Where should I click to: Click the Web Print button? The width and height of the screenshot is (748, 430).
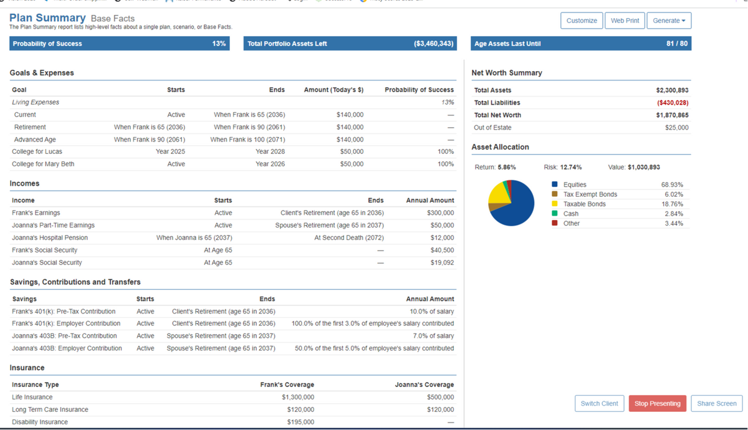point(625,21)
